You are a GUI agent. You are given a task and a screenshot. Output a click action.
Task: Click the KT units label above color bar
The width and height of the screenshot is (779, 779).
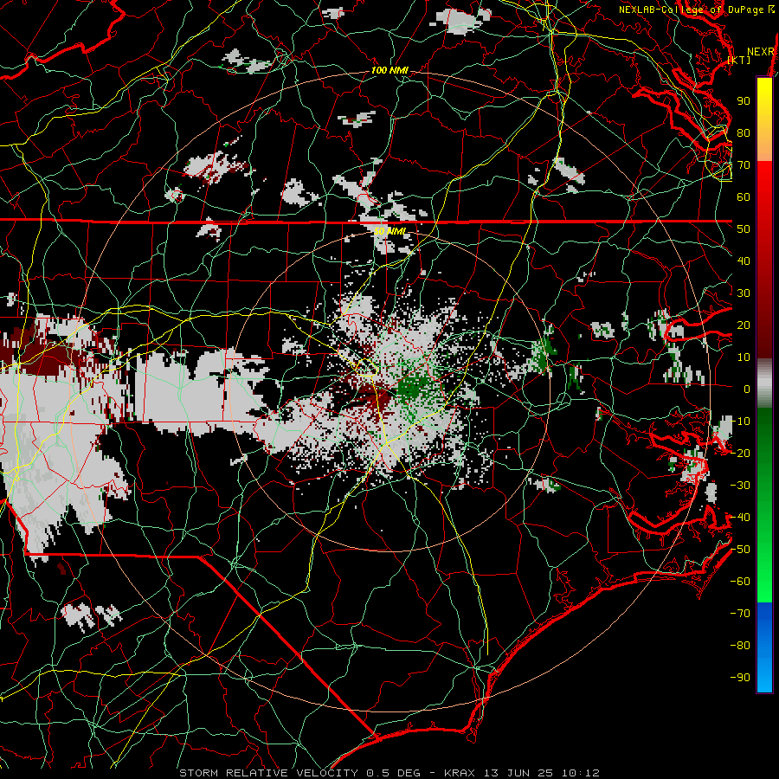739,60
